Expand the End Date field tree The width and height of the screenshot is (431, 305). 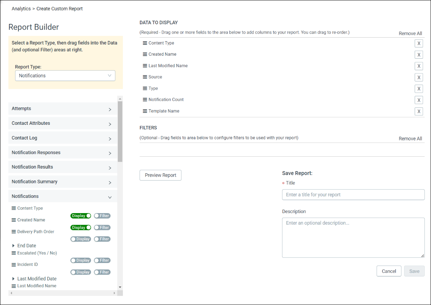tap(13, 246)
